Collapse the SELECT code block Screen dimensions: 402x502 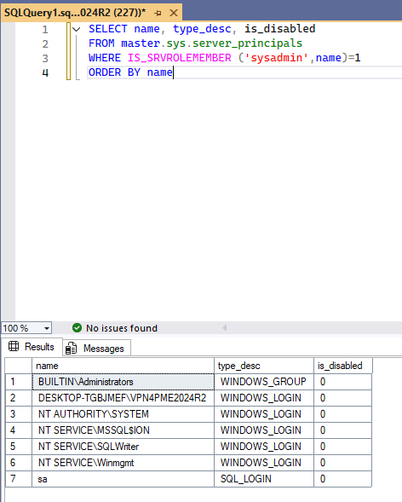click(x=77, y=30)
